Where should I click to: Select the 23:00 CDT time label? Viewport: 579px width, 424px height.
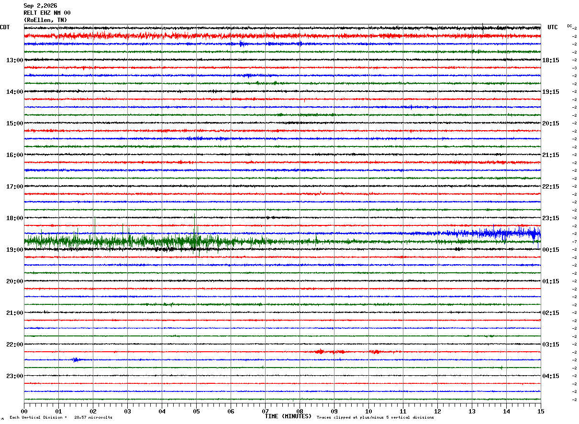tap(14, 376)
